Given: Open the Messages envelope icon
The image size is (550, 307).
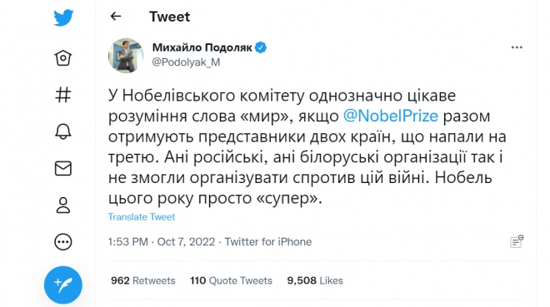Looking at the screenshot, I should [63, 168].
